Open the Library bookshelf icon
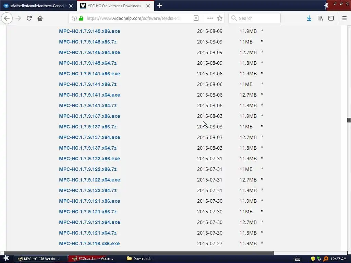This screenshot has width=351, height=263. [x=320, y=18]
